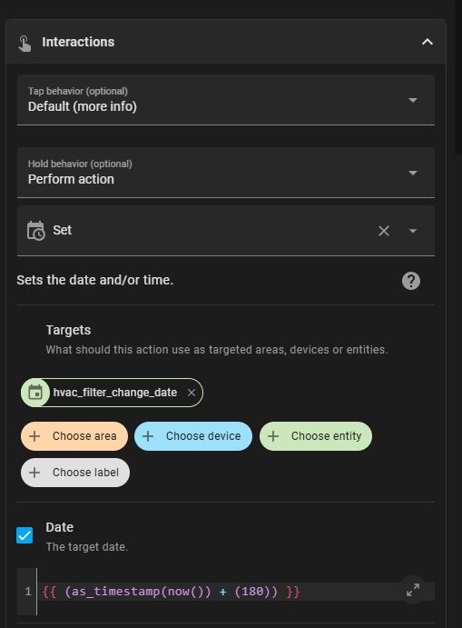Open help with the question mark icon
462x628 pixels.
(411, 281)
